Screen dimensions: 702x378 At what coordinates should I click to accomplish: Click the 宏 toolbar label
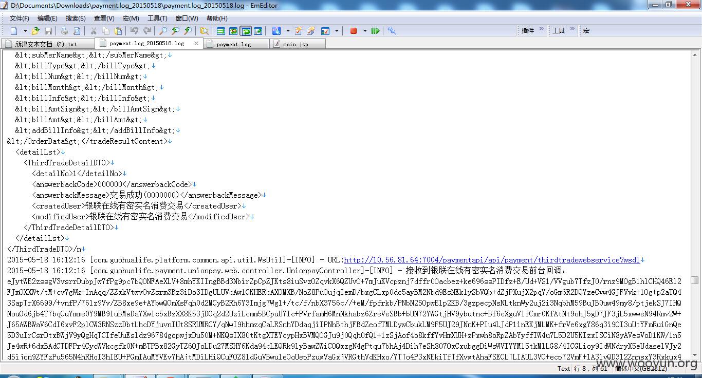point(586,31)
